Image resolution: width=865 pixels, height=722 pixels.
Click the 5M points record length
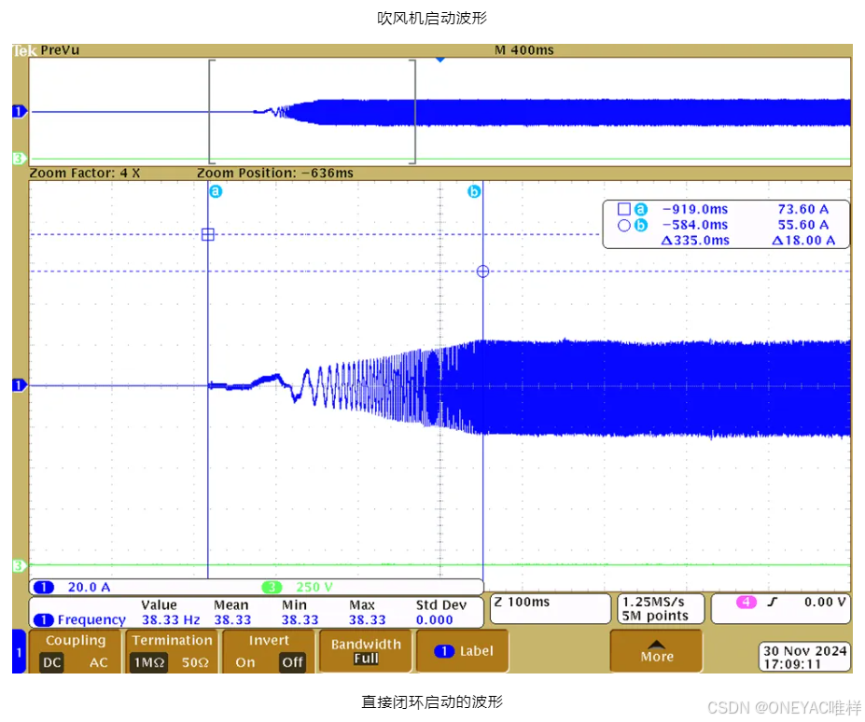point(655,616)
